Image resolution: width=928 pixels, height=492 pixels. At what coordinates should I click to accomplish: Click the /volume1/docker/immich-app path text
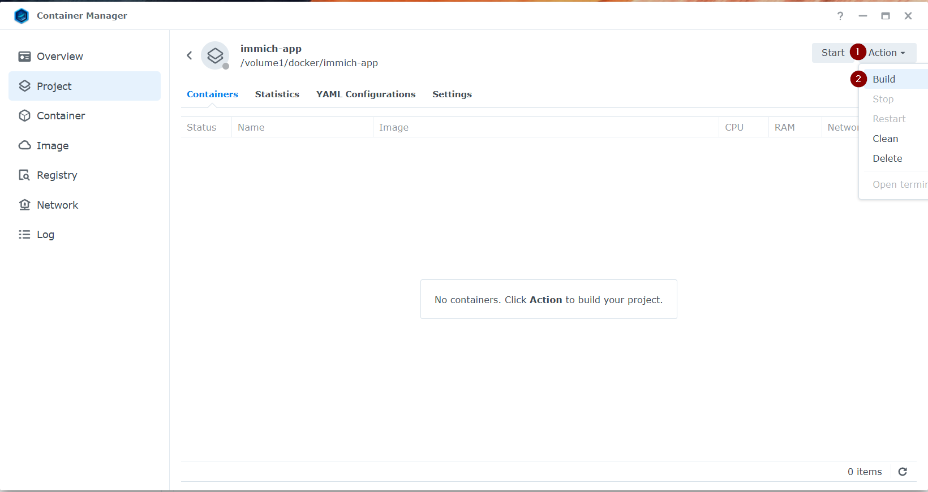[x=309, y=63]
